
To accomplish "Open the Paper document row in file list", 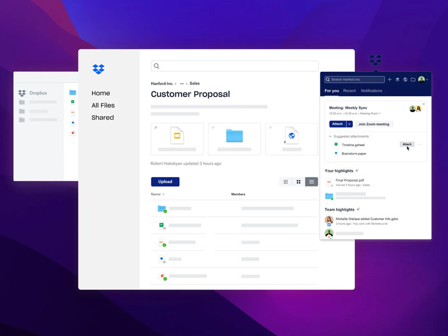I will [234, 259].
